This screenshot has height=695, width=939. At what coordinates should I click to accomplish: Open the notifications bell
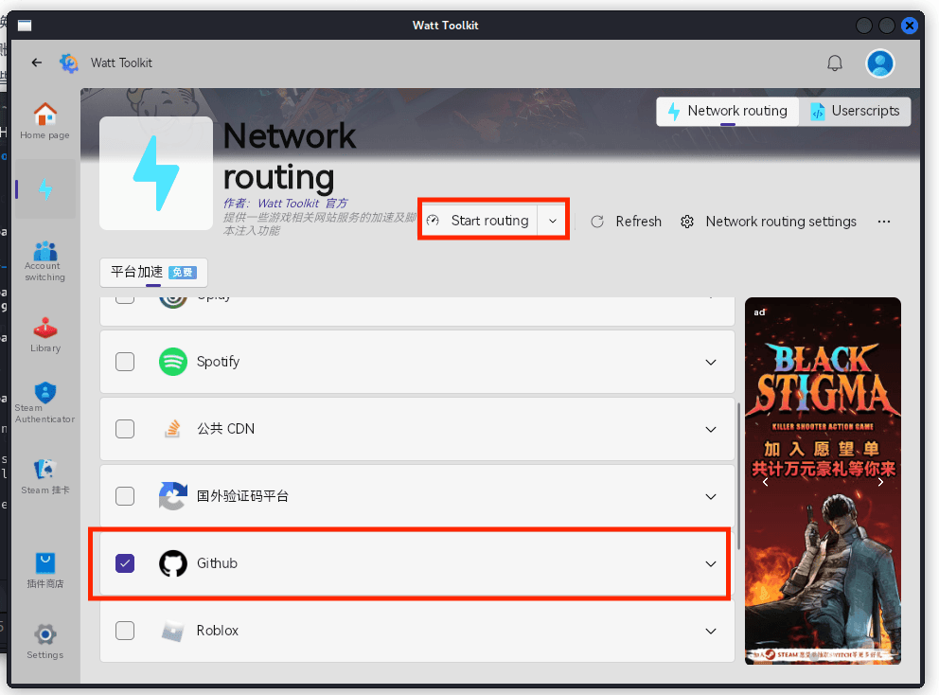click(x=835, y=62)
